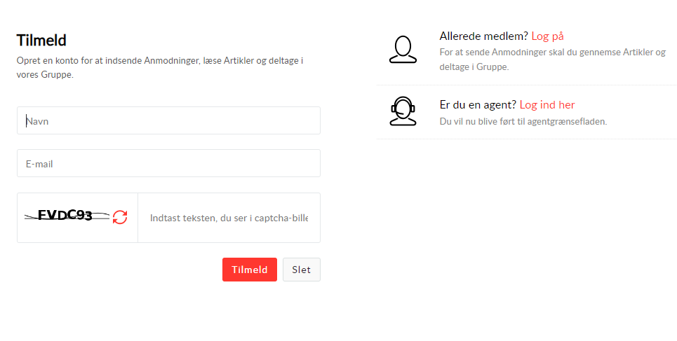Open the Log på link
Screen dimensions: 677x341
(x=547, y=36)
